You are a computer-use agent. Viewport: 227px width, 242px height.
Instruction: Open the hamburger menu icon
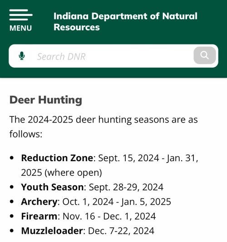click(x=21, y=15)
